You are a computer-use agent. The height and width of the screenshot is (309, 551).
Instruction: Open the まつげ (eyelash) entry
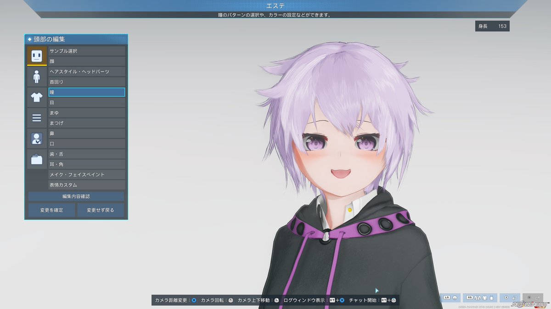(87, 123)
